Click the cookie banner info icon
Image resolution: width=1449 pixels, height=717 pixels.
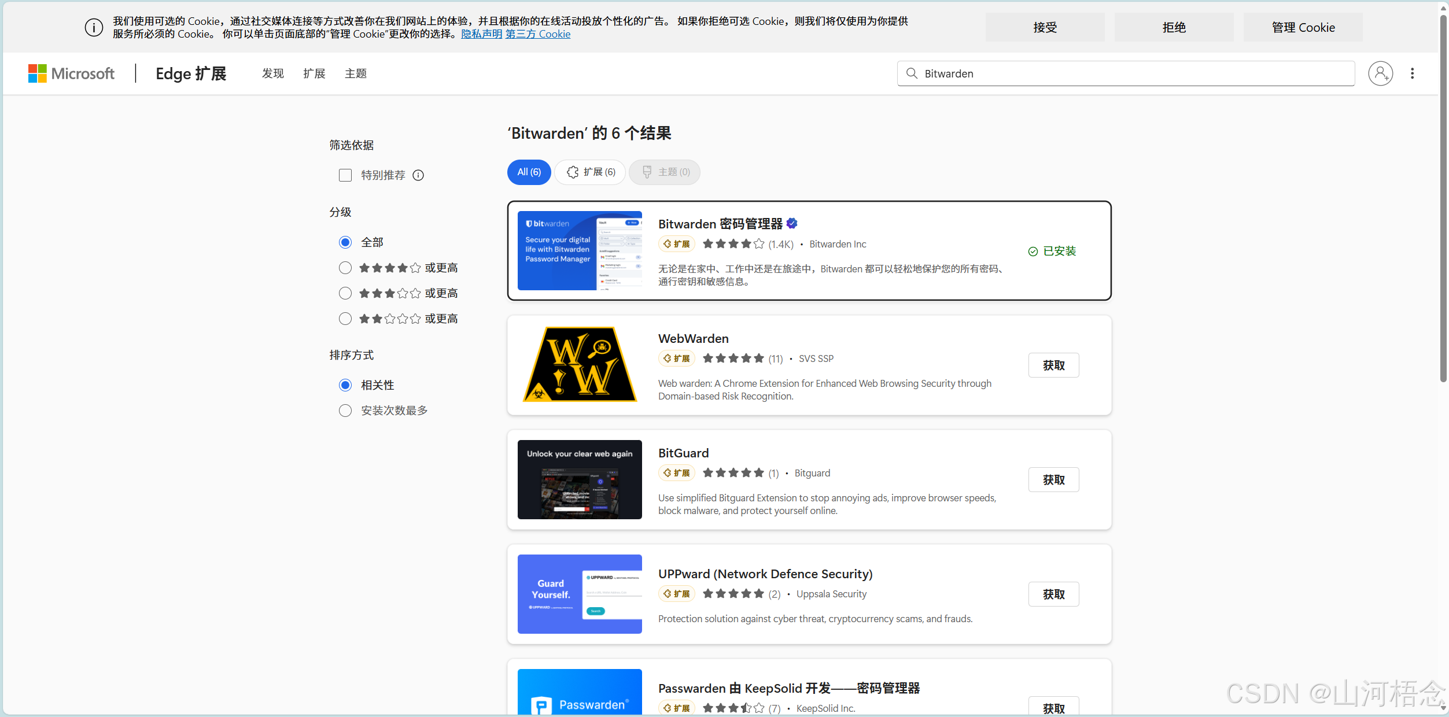[94, 27]
